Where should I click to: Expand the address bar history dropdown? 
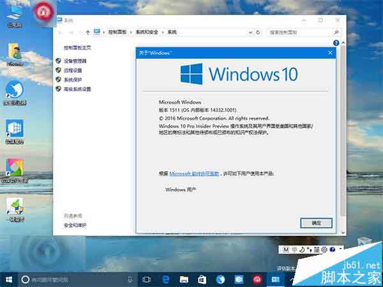pyautogui.click(x=250, y=33)
